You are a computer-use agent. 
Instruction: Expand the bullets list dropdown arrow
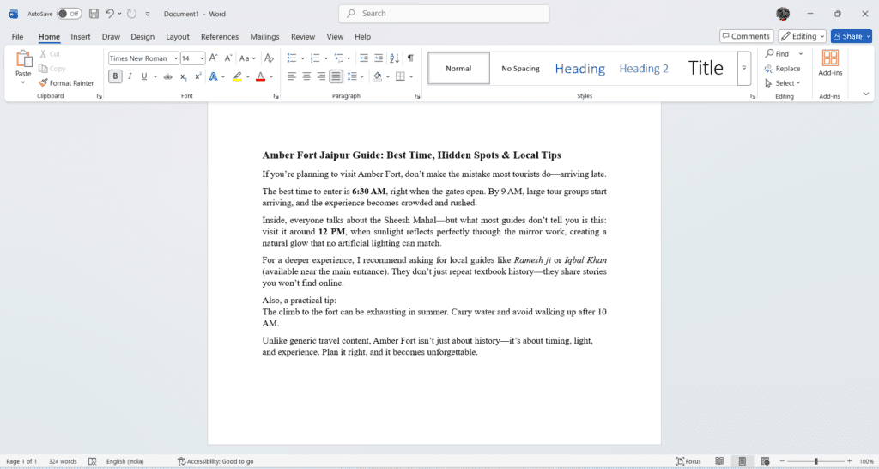pyautogui.click(x=303, y=58)
